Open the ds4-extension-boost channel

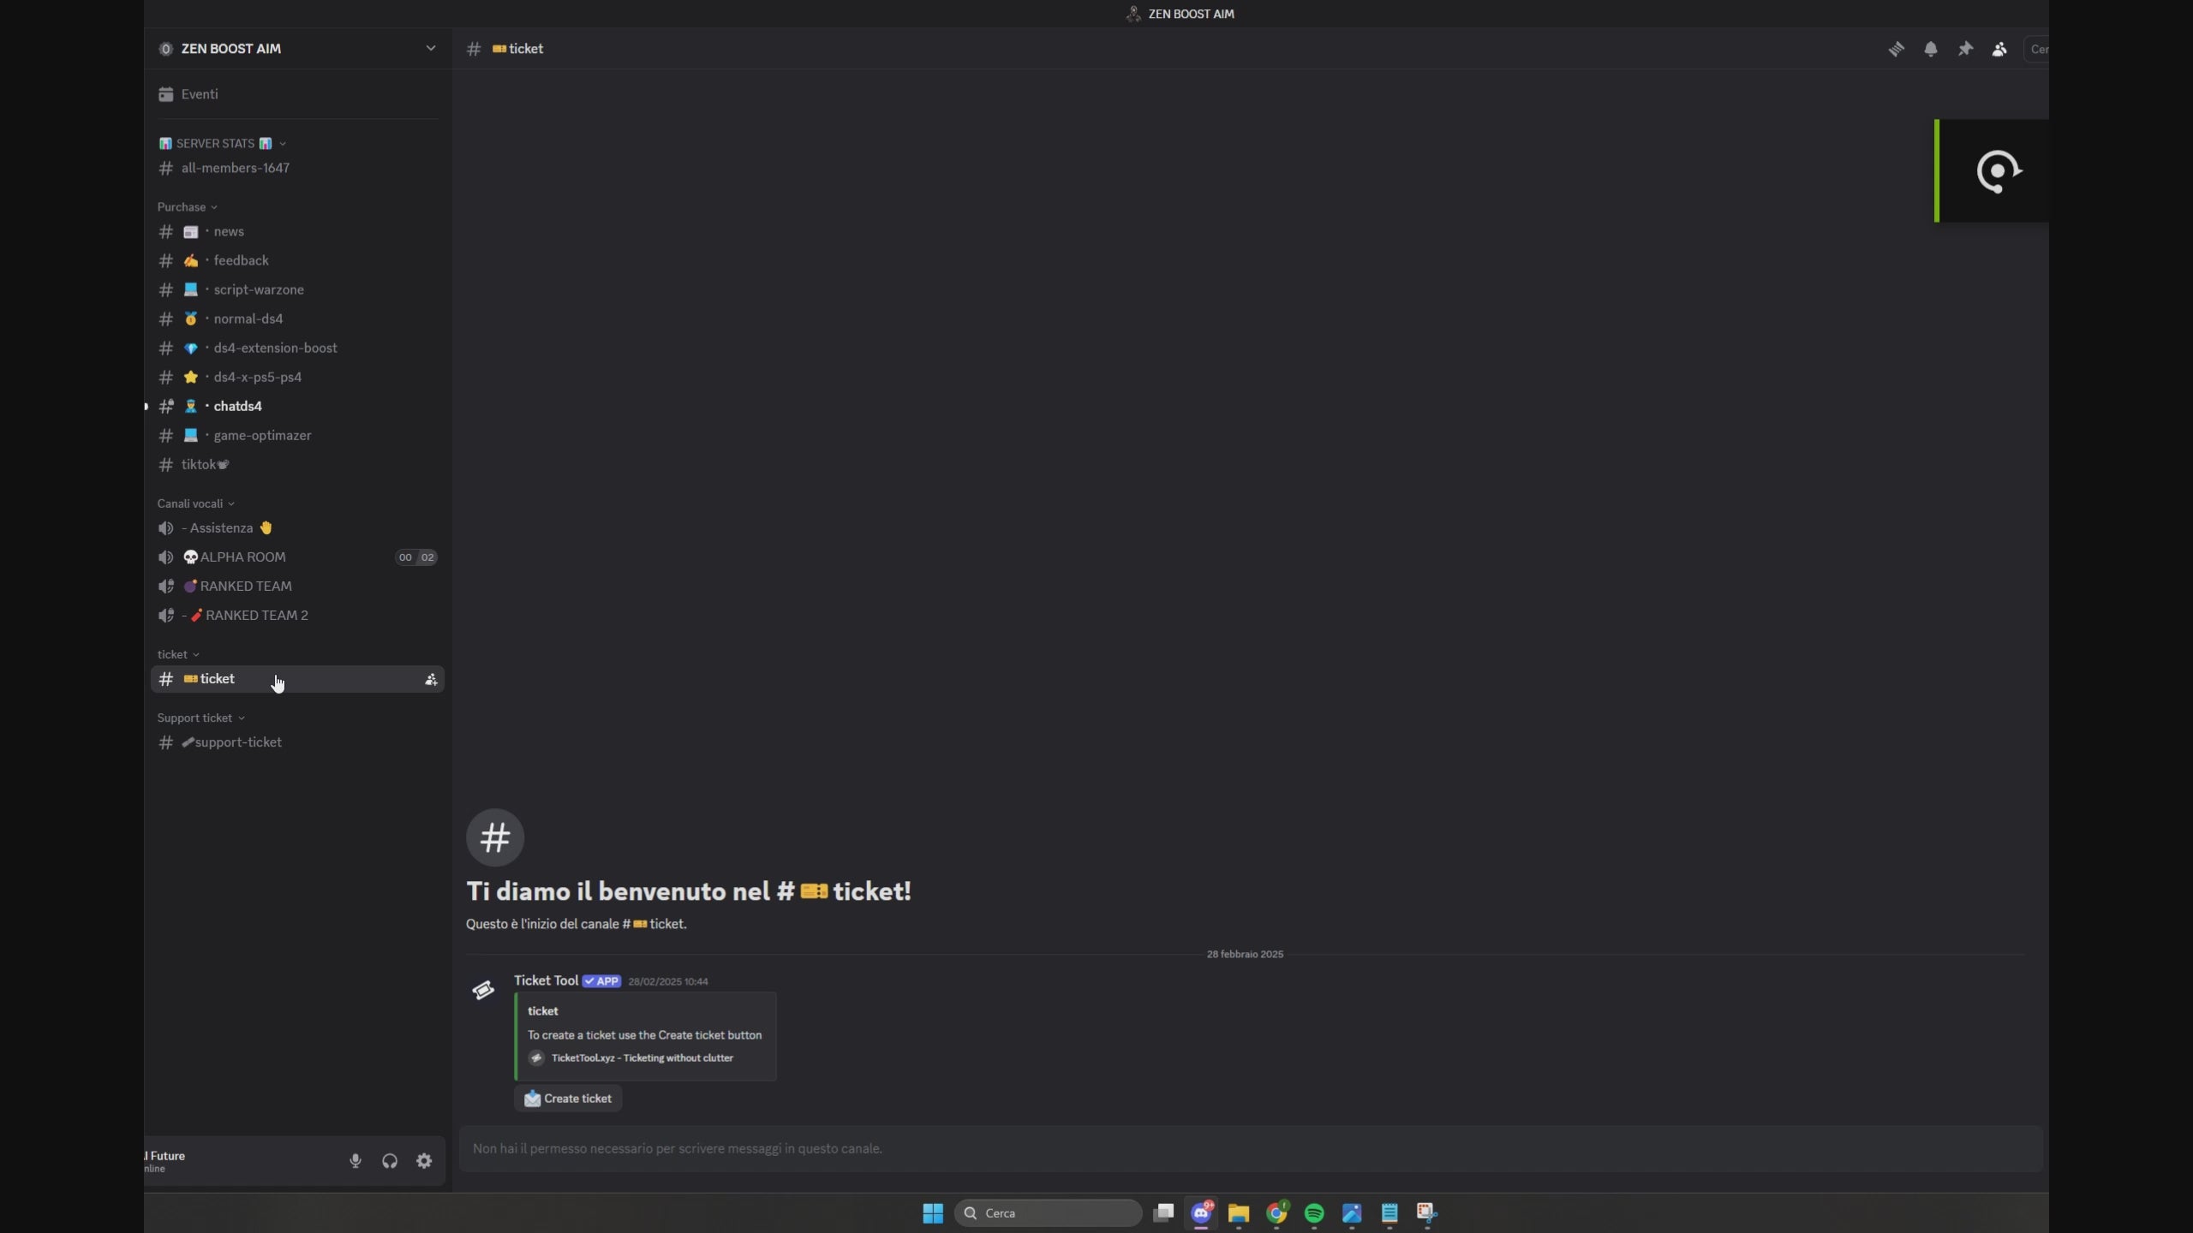coord(296,348)
